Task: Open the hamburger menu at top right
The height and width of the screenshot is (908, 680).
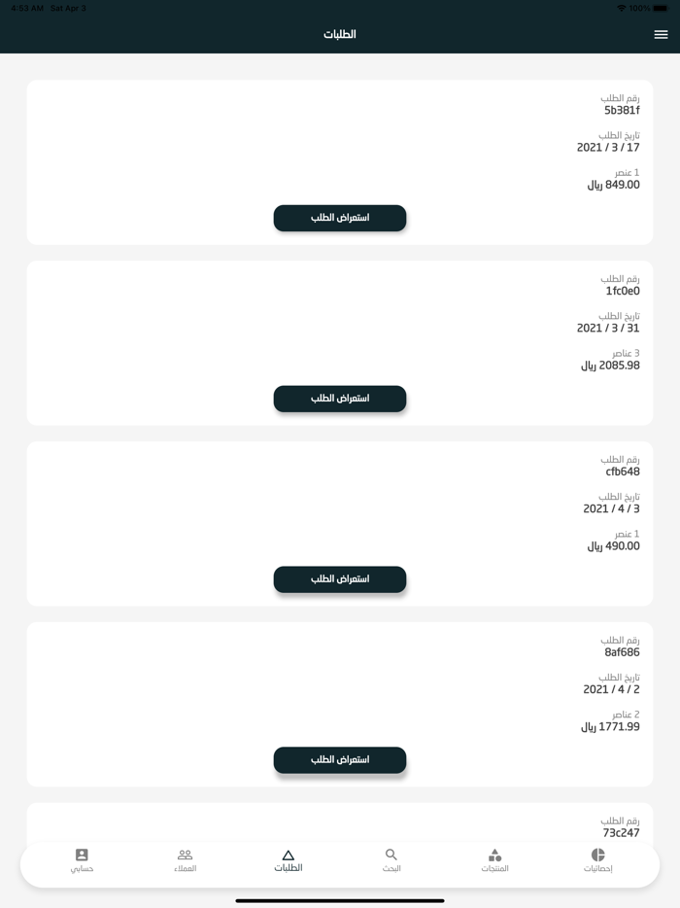Action: (x=661, y=33)
